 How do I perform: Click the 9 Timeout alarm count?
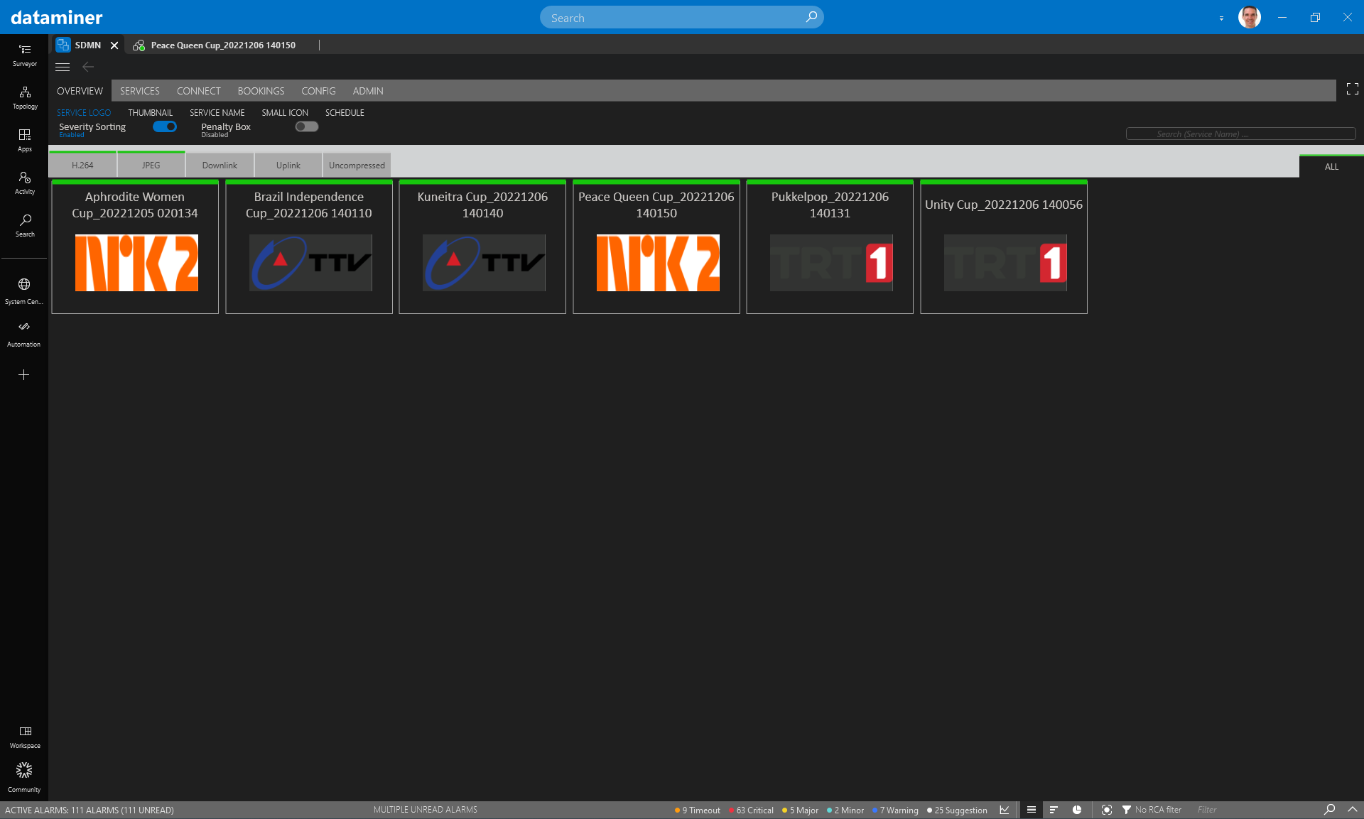click(698, 810)
